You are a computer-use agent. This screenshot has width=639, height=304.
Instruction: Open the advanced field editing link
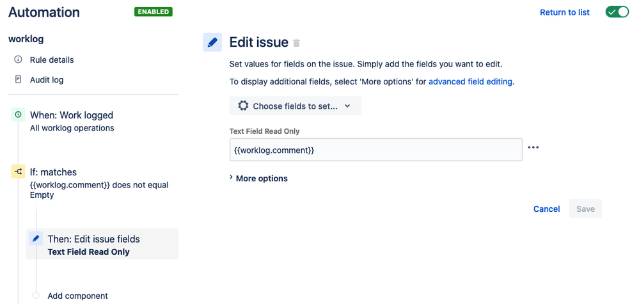[x=470, y=81]
